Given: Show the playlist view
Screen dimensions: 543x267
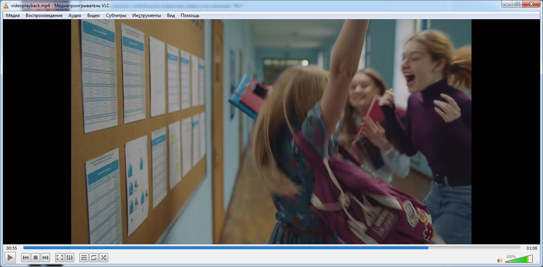Looking at the screenshot, I should [x=84, y=258].
